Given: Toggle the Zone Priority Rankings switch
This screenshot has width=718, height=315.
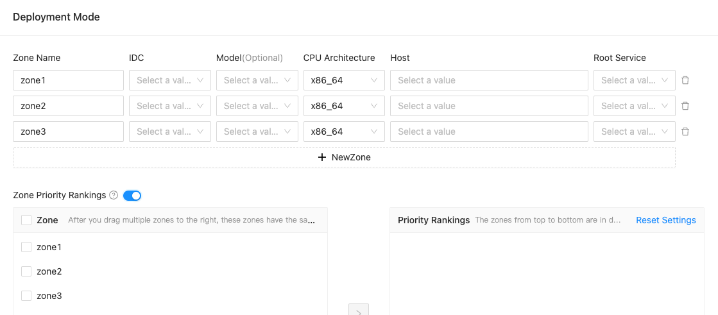Looking at the screenshot, I should [x=132, y=195].
